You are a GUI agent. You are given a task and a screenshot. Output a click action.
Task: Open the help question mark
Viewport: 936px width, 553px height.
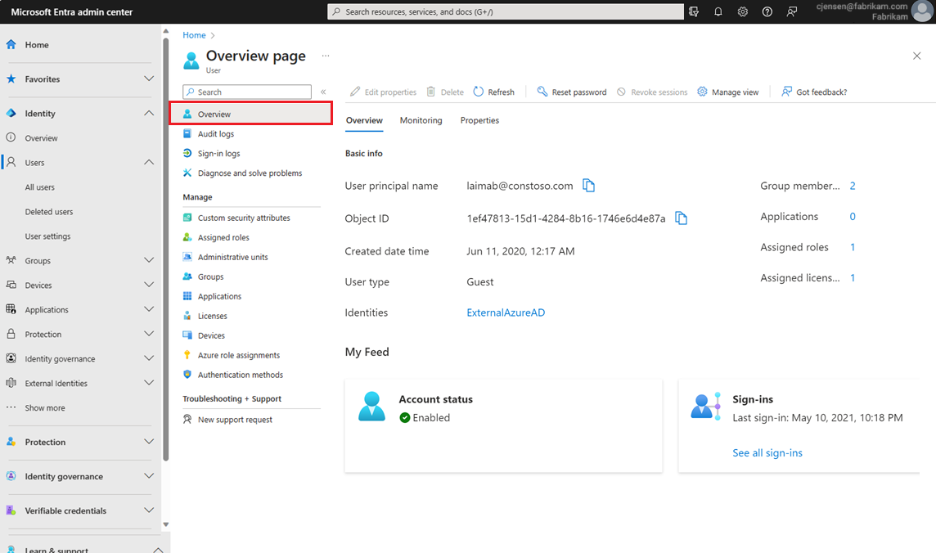point(767,11)
